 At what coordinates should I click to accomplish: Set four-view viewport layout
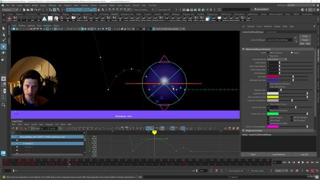click(3, 84)
